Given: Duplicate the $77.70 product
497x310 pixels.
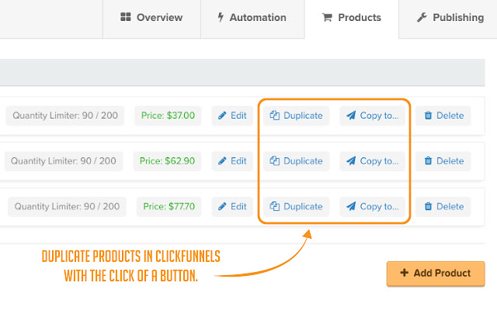Looking at the screenshot, I should (296, 206).
